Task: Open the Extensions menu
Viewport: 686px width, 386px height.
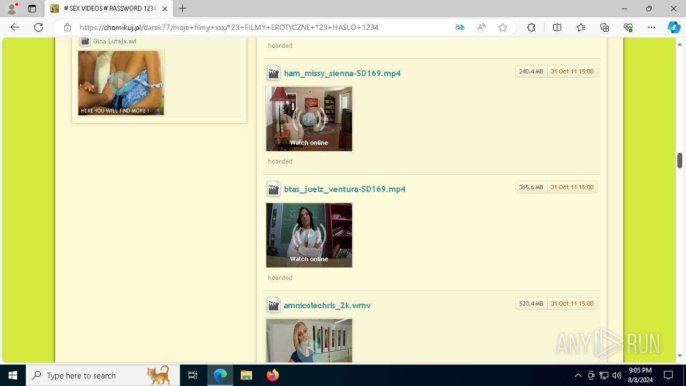Action: click(531, 27)
